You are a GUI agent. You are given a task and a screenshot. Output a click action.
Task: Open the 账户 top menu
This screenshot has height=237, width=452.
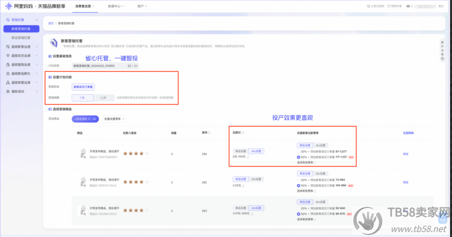point(142,6)
